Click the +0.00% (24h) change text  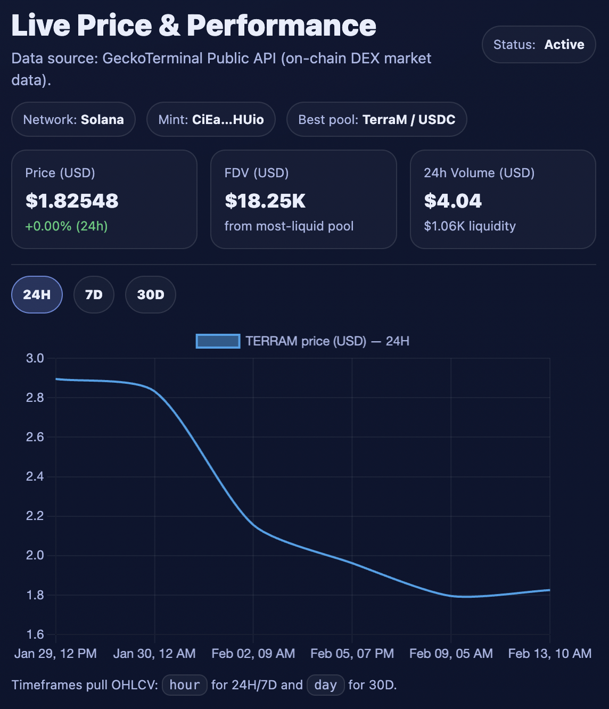coord(67,226)
